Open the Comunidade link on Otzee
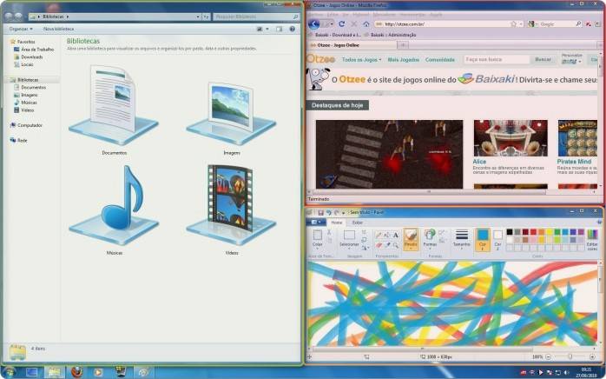Screen dimensions: 606x379 click(x=440, y=60)
